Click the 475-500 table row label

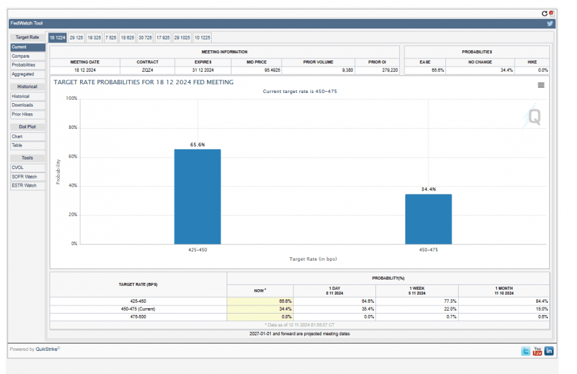(x=138, y=317)
